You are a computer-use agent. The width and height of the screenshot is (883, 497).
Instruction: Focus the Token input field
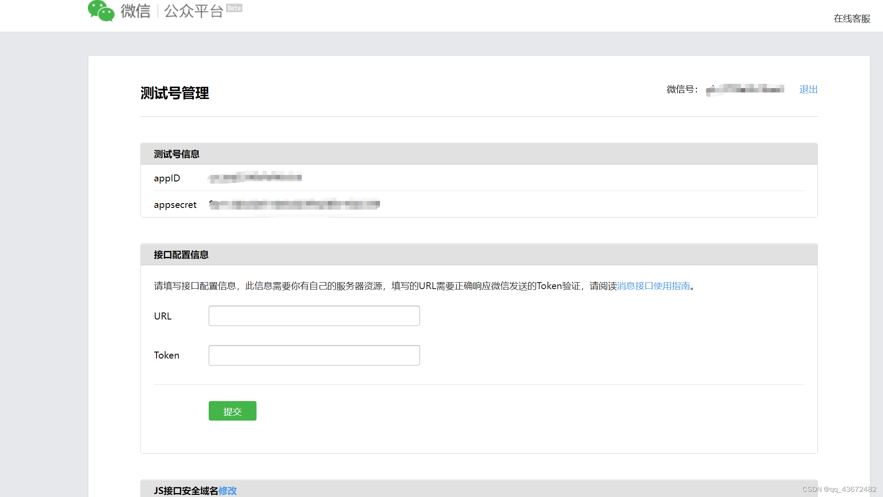click(x=314, y=355)
